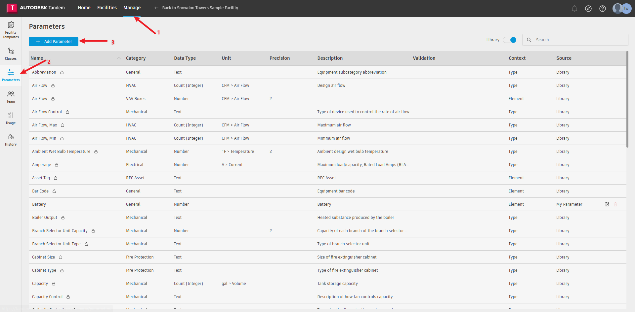Go to the Home tab
The width and height of the screenshot is (635, 312).
click(84, 8)
